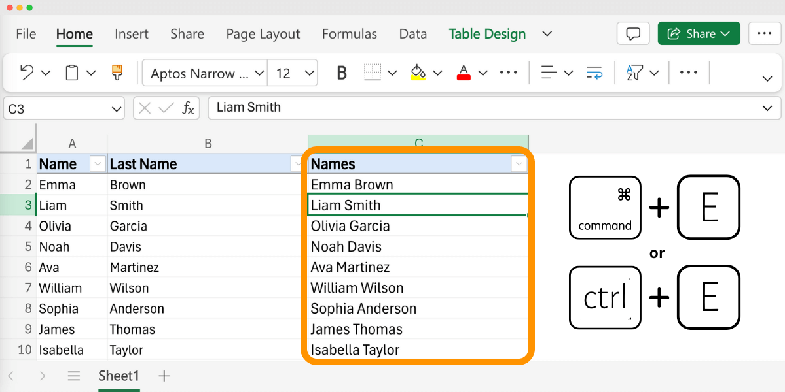Image resolution: width=785 pixels, height=392 pixels.
Task: Click the Borders icon
Action: (371, 73)
